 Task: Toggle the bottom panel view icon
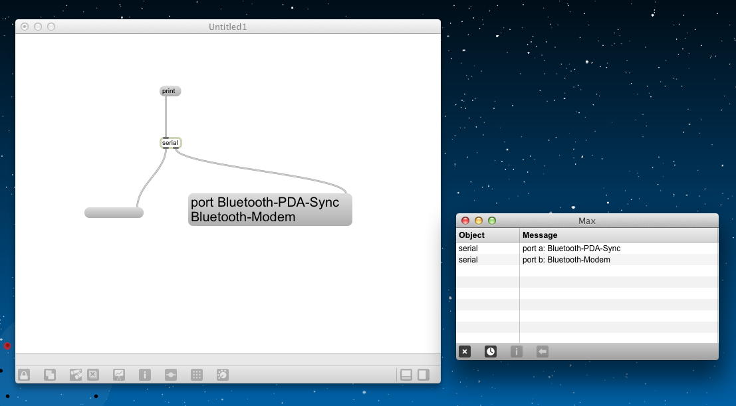point(406,375)
